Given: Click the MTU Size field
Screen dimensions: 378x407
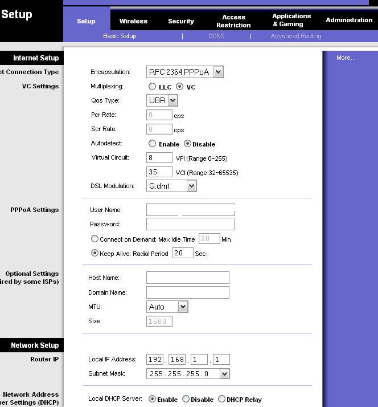Looking at the screenshot, I should (159, 321).
